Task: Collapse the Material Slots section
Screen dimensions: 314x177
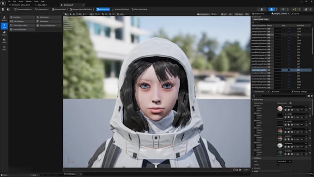Action: [x=253, y=100]
